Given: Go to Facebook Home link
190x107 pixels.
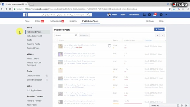Looking at the screenshot, I should (123, 15).
